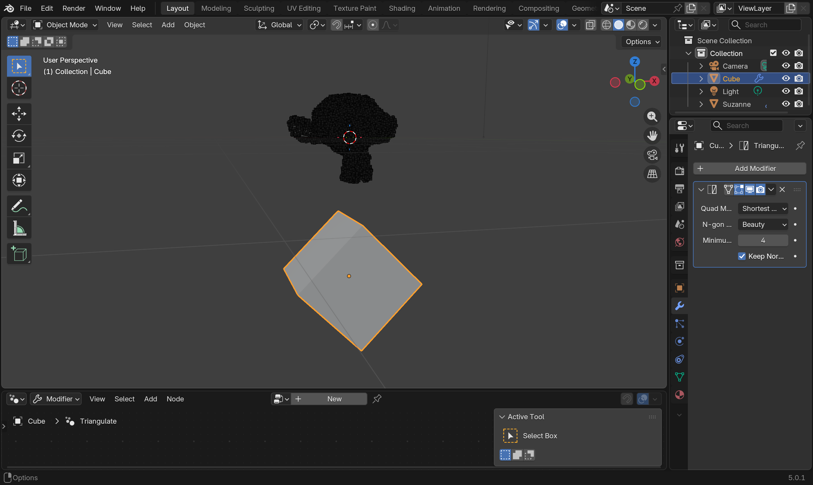Open the N-gon Method Beauty dropdown
The image size is (813, 485).
tap(763, 224)
